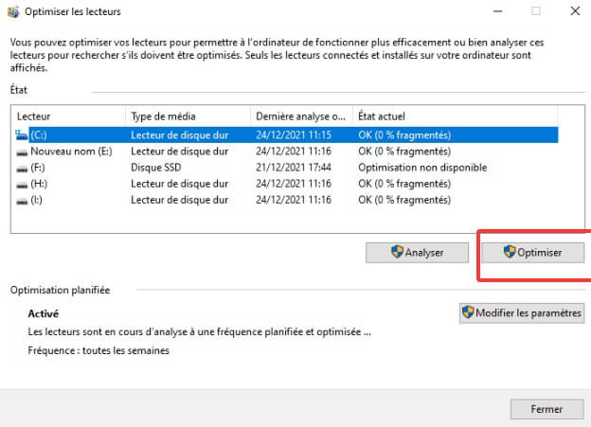Select the Nouveau nom (E:) drive
Screen dimensions: 591x427
pyautogui.click(x=286, y=151)
